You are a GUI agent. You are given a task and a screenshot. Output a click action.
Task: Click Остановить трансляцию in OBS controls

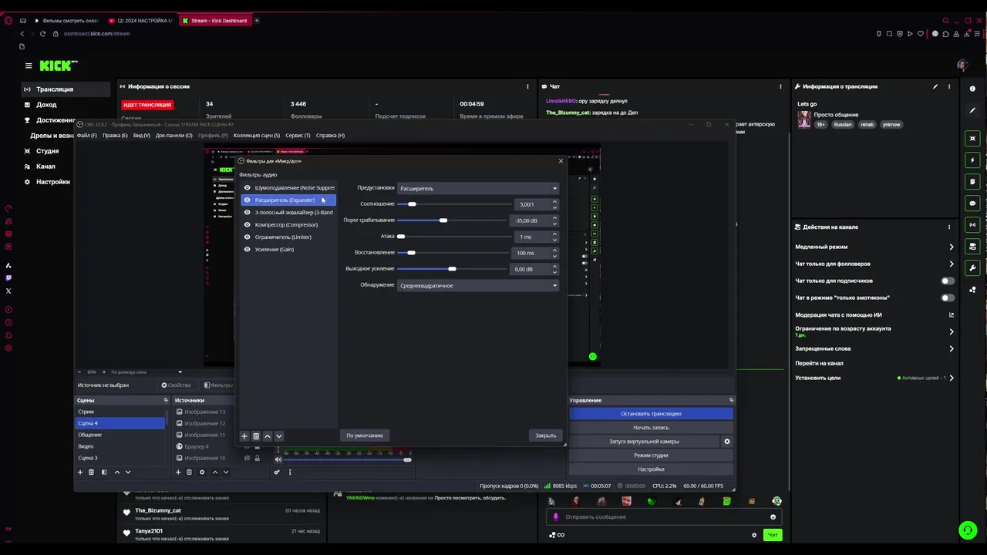coord(651,413)
